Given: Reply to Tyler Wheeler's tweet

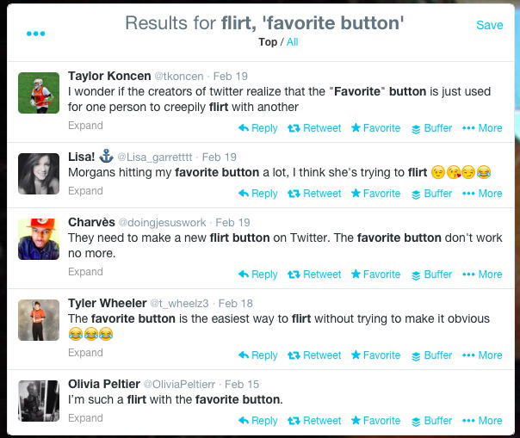Looking at the screenshot, I should (x=257, y=355).
